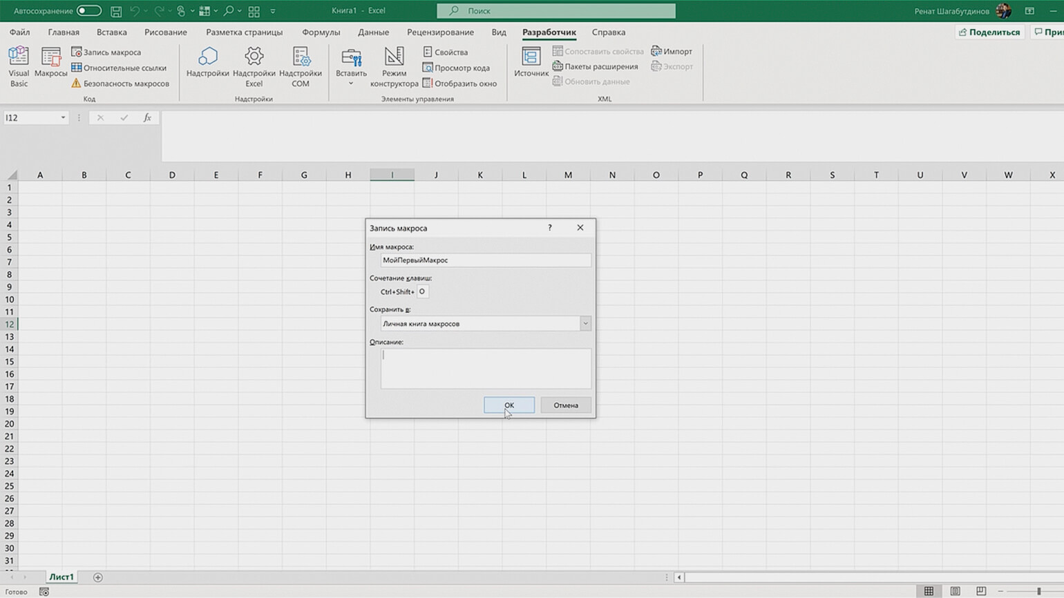The height and width of the screenshot is (598, 1064).
Task: Open the Справка tab
Action: pyautogui.click(x=609, y=32)
